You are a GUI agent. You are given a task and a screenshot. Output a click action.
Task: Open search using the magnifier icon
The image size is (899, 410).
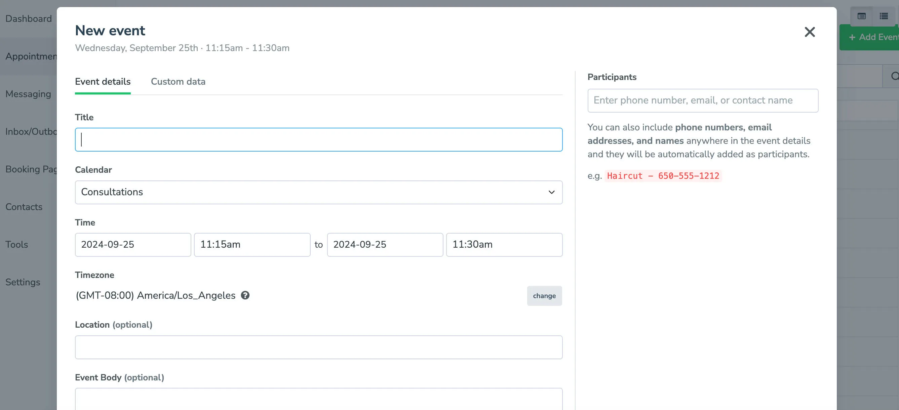(x=895, y=76)
